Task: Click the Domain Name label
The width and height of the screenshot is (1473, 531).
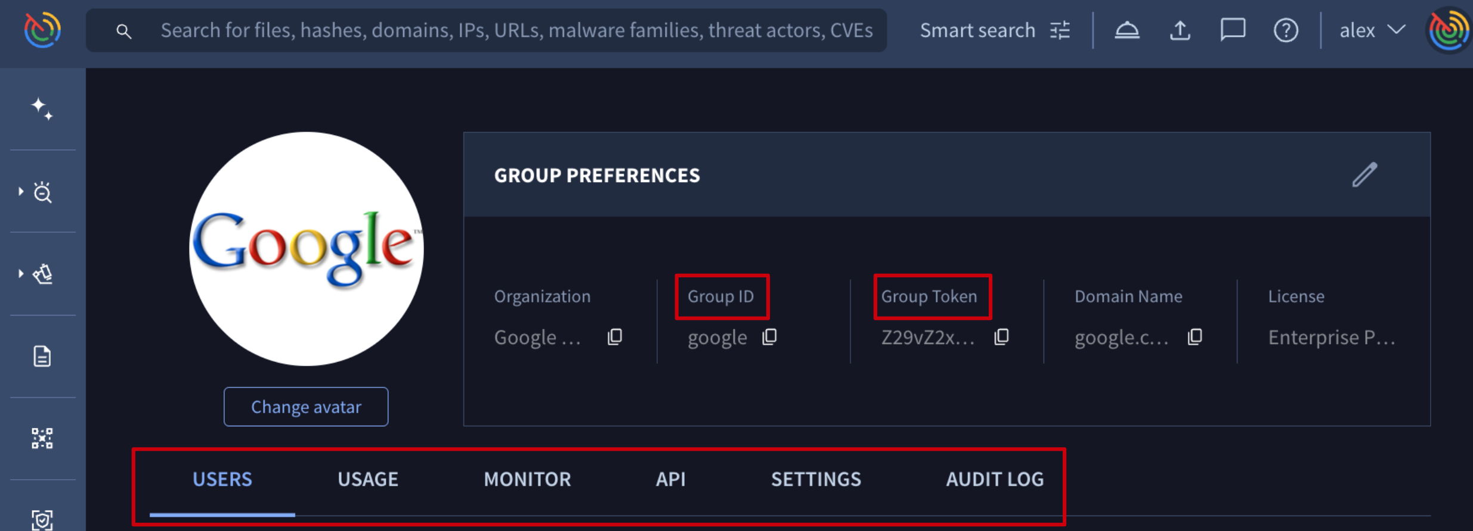Action: pos(1128,296)
